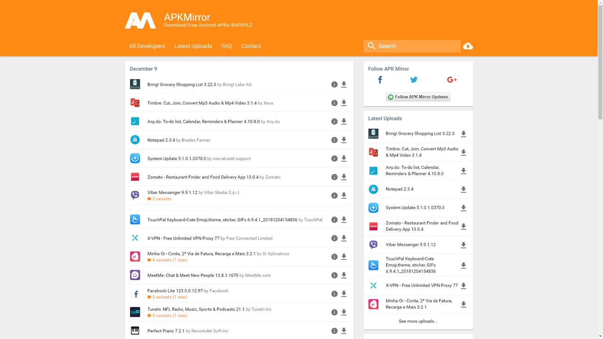Open TuneIn 3 variants link
Image resolution: width=603 pixels, height=339 pixels.
pyautogui.click(x=167, y=315)
